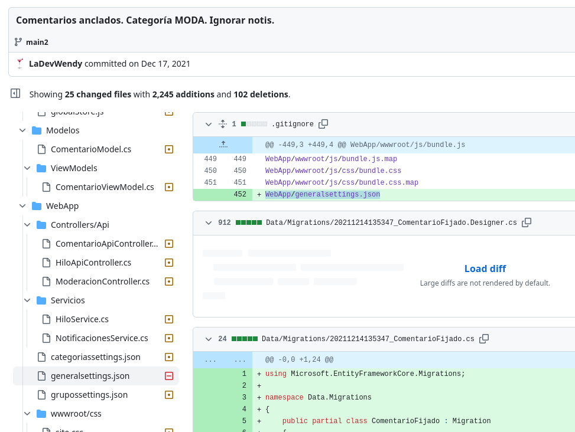
Task: Click file icon of HiloService.cs
Action: click(x=46, y=319)
